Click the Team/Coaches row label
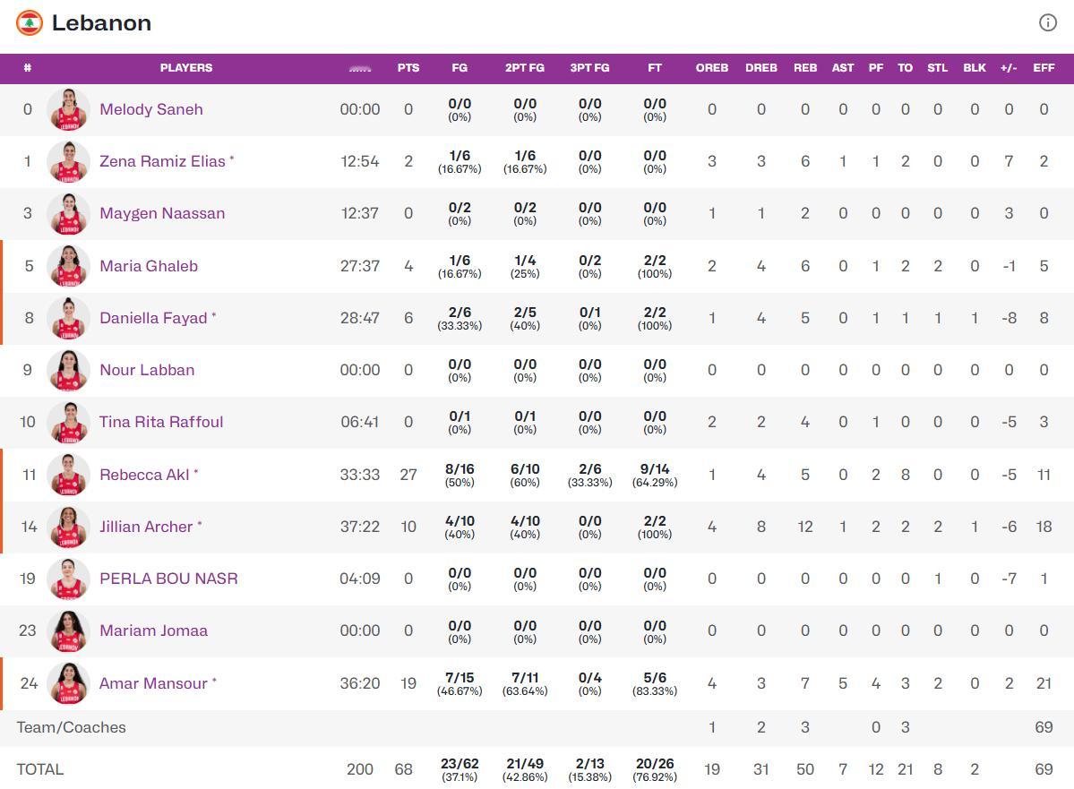This screenshot has height=789, width=1074. coord(72,727)
